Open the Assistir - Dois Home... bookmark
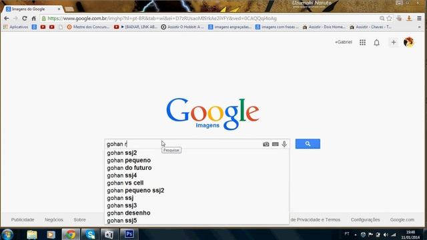This screenshot has width=427, height=240. (x=324, y=27)
